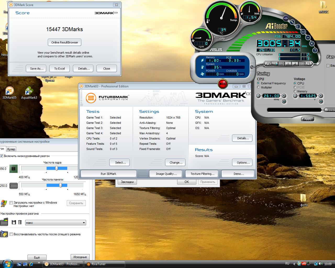Increase voltage with the plus button
Image resolution: width=335 pixels, height=268 pixels.
pyautogui.click(x=321, y=96)
